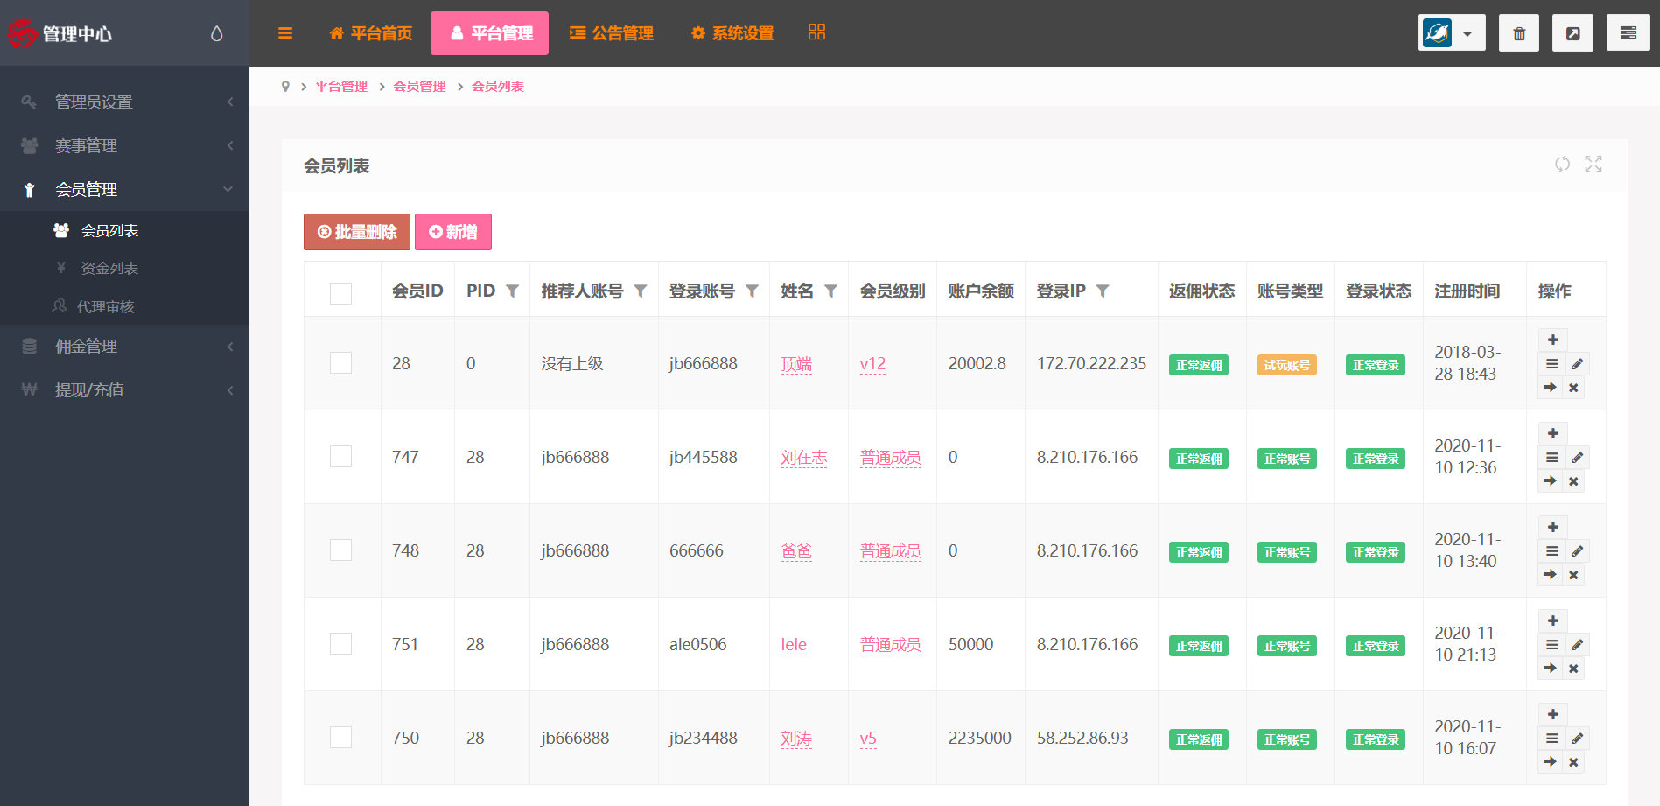Click edit pencil for member 748
The width and height of the screenshot is (1660, 806).
tap(1577, 551)
